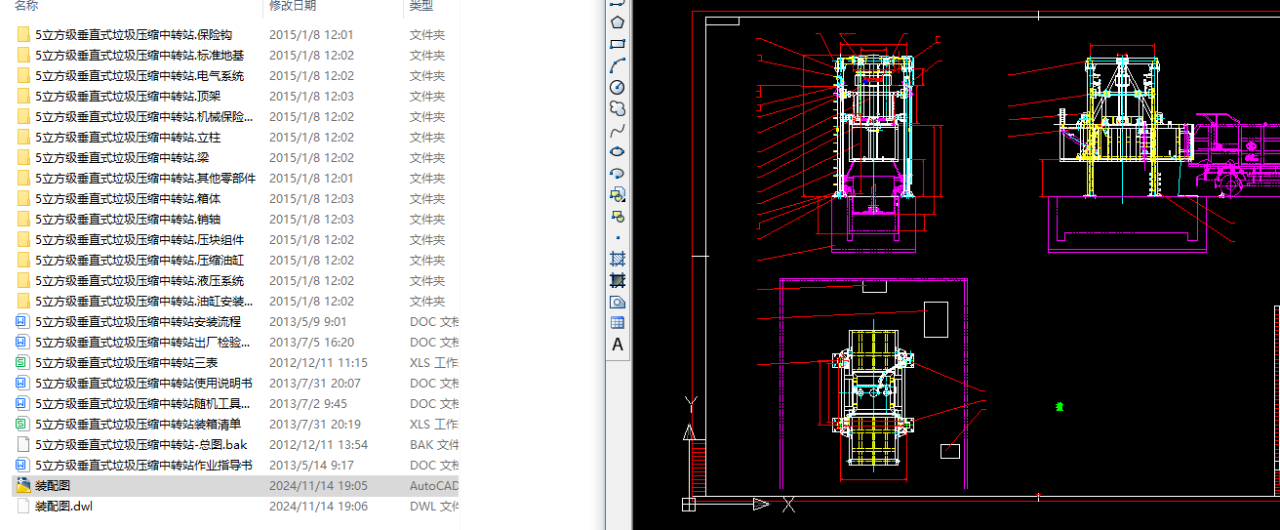This screenshot has width=1280, height=530.
Task: Choose the Circle drawing tool
Action: [617, 87]
